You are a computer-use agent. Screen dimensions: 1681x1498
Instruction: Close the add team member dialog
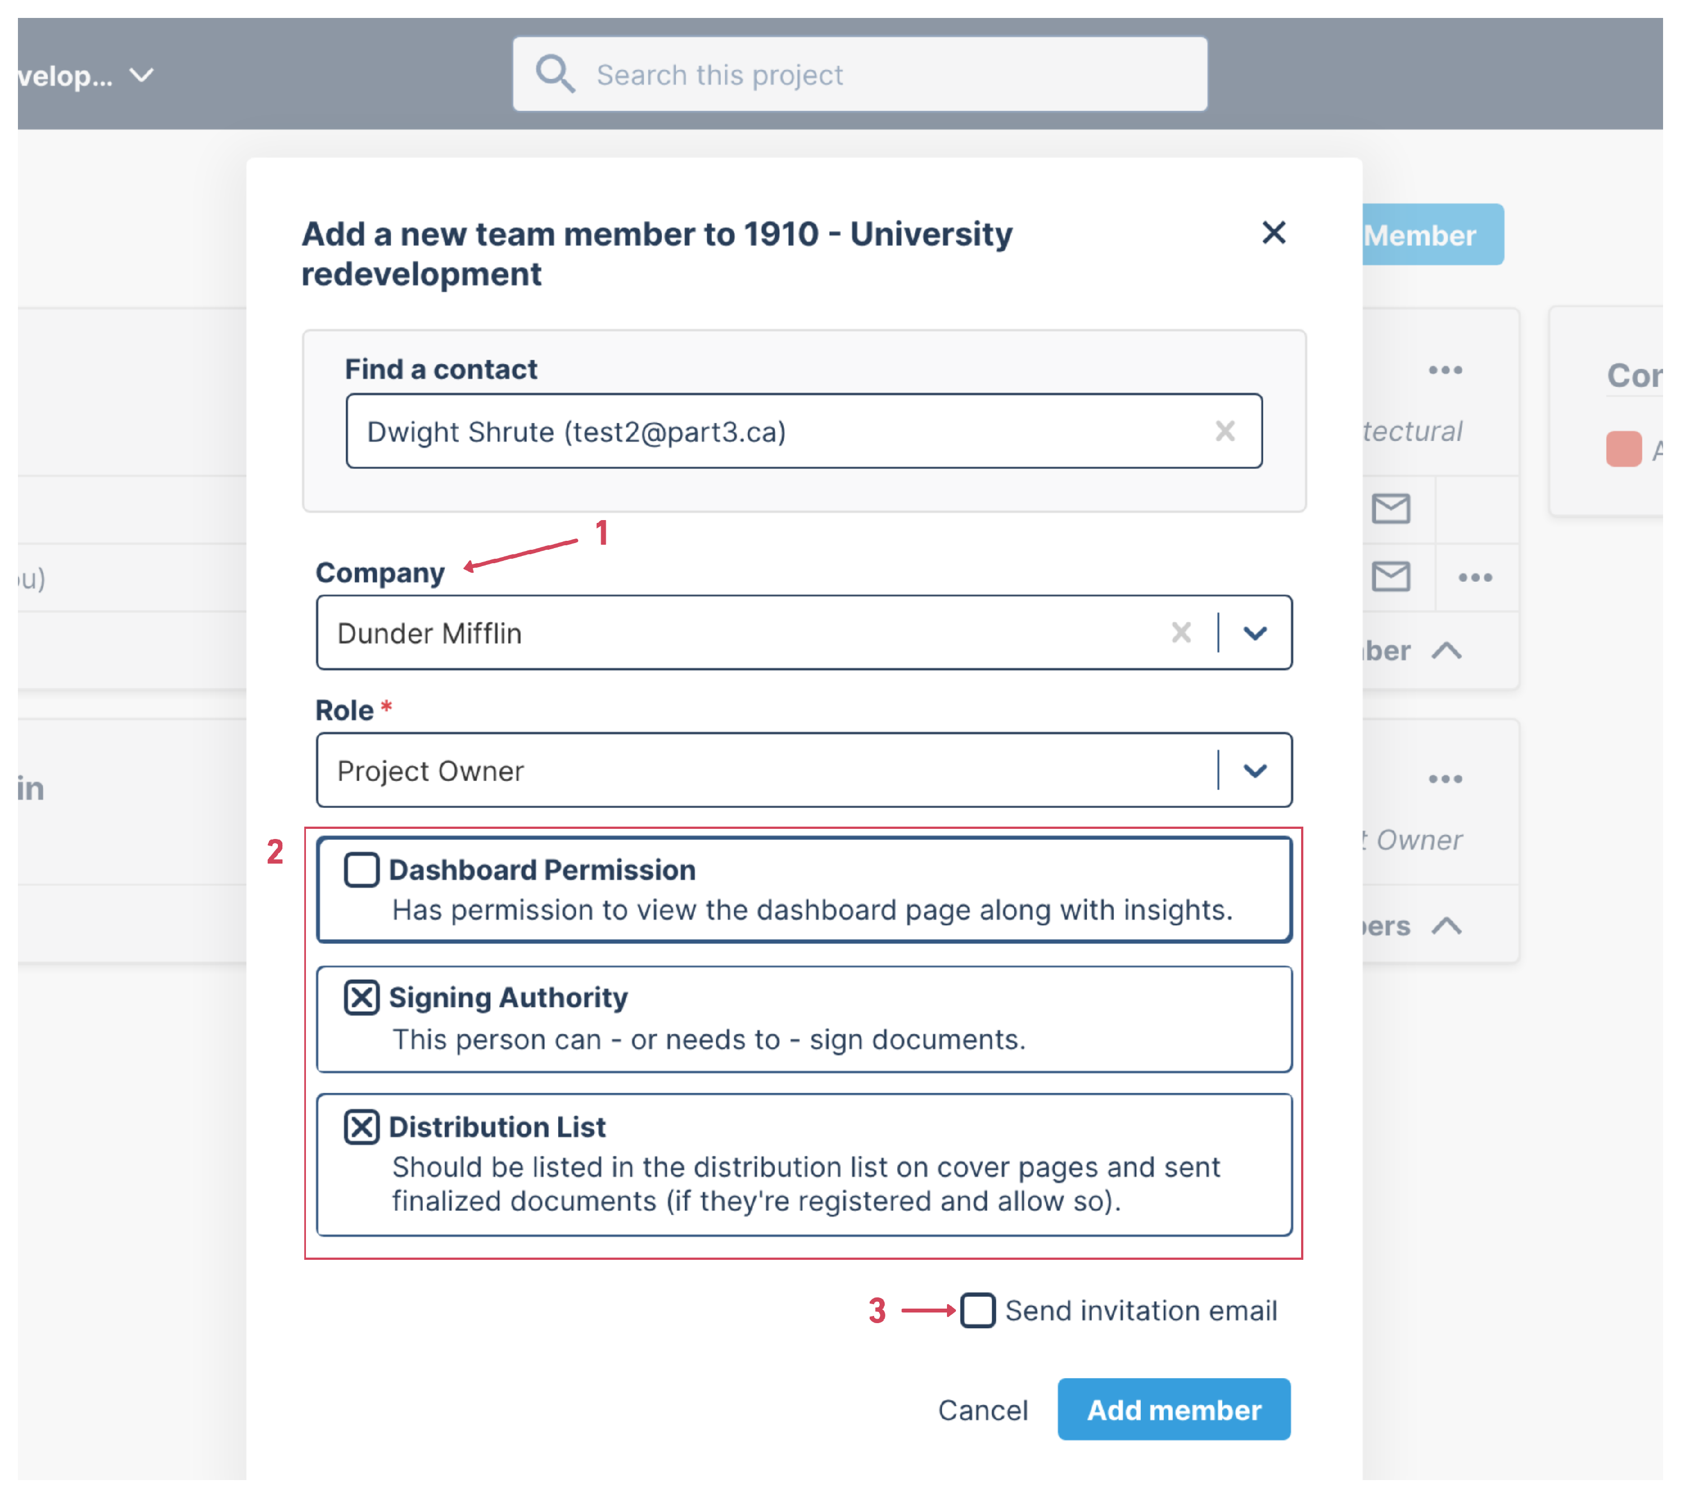1273,233
